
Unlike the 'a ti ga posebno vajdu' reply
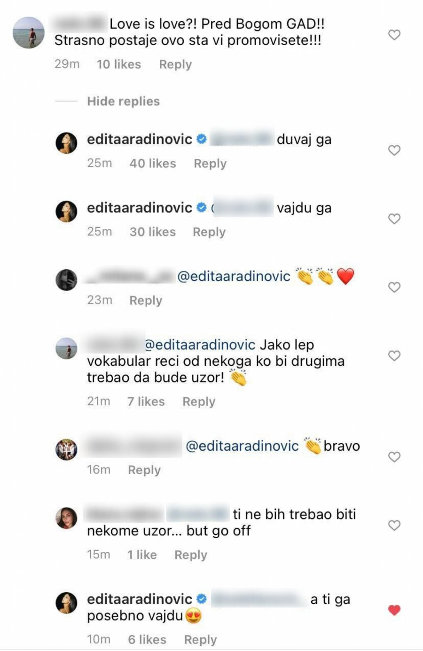(x=394, y=610)
